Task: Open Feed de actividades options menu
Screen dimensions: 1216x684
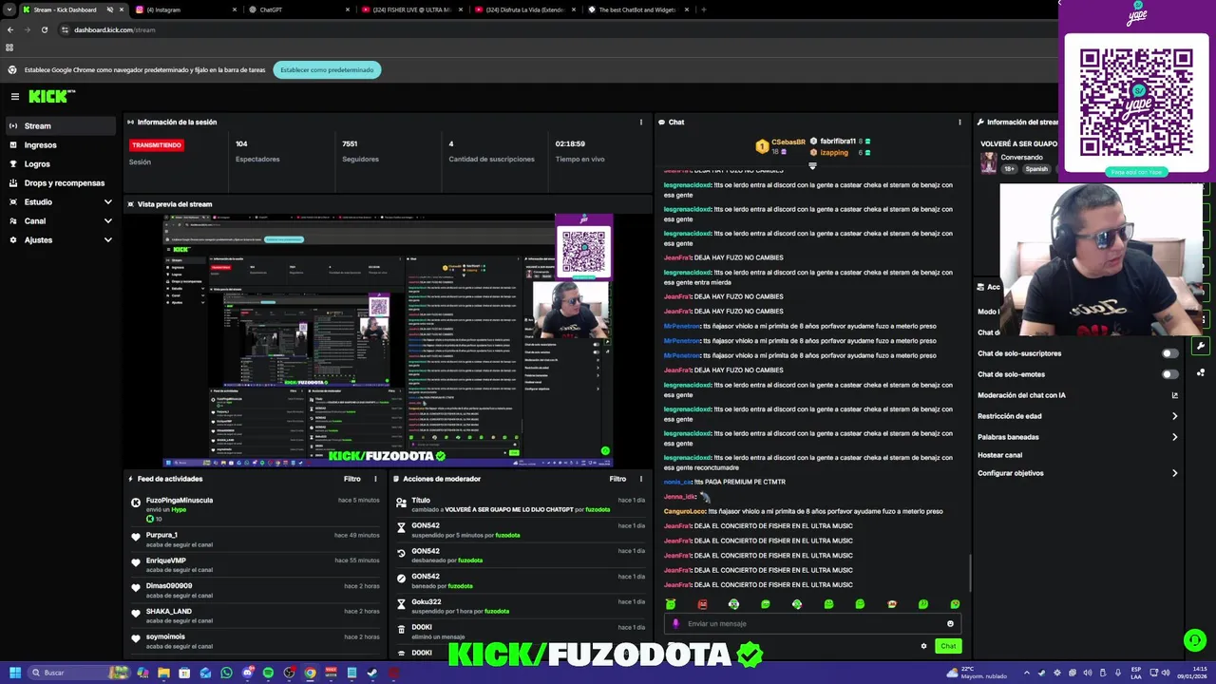Action: 375,479
